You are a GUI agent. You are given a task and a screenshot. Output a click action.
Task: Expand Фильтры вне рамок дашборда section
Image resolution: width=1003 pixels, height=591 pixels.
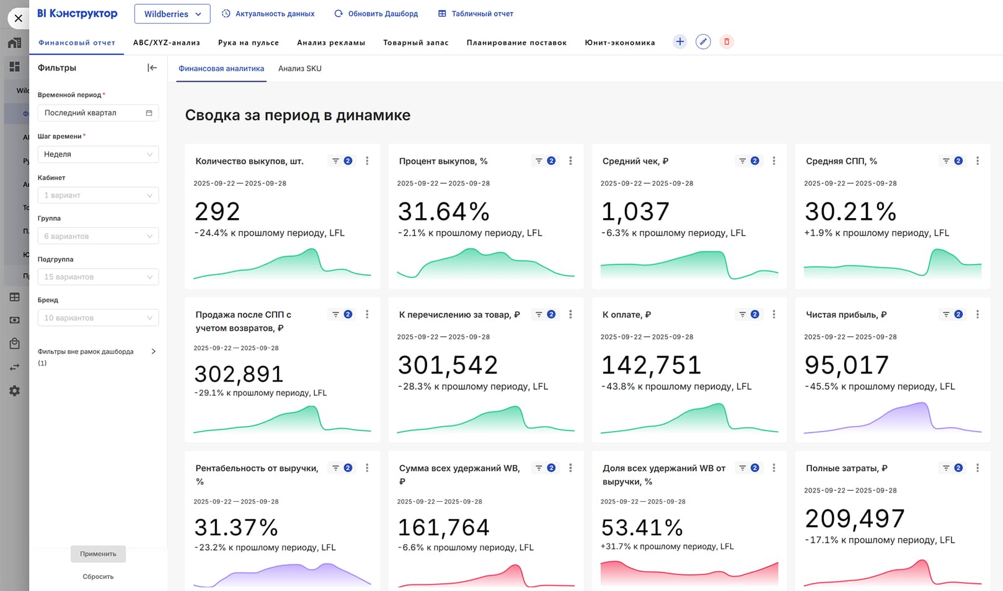point(153,352)
